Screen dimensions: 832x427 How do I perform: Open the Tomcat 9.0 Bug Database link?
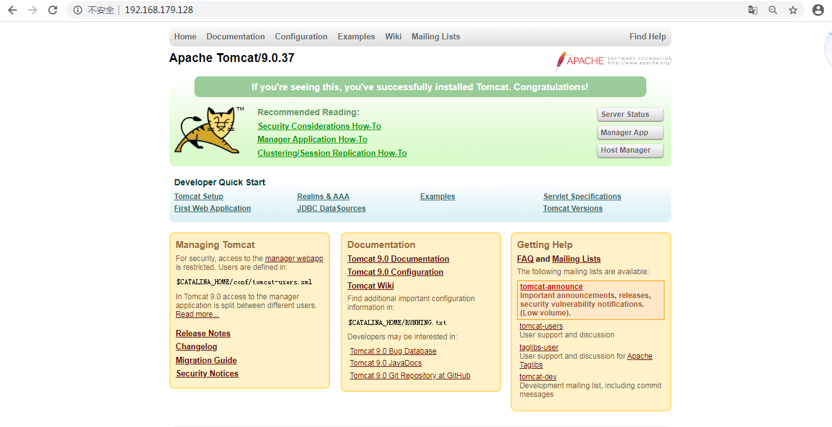tap(393, 351)
